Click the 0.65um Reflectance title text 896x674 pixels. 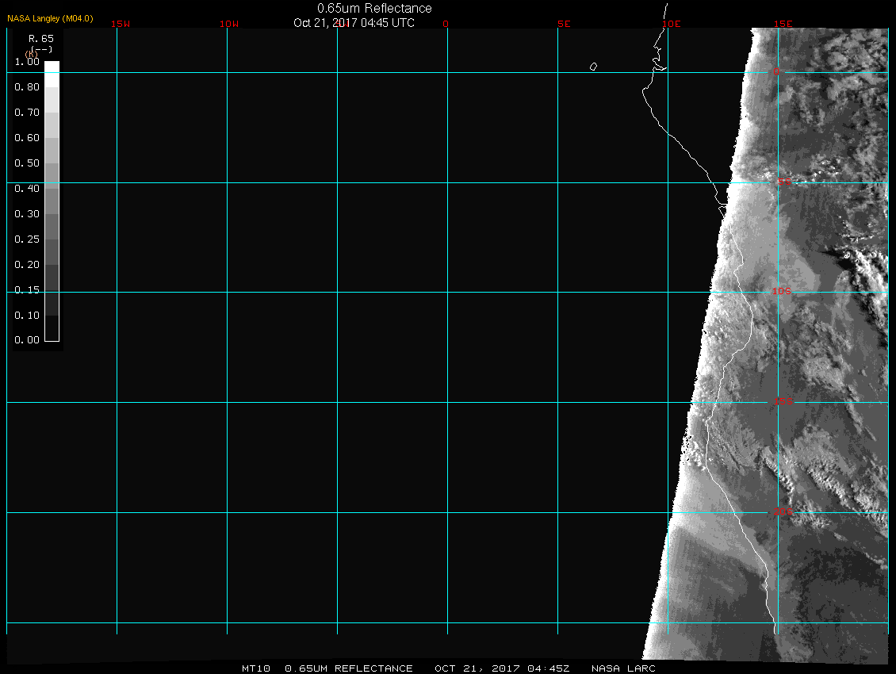pyautogui.click(x=374, y=8)
